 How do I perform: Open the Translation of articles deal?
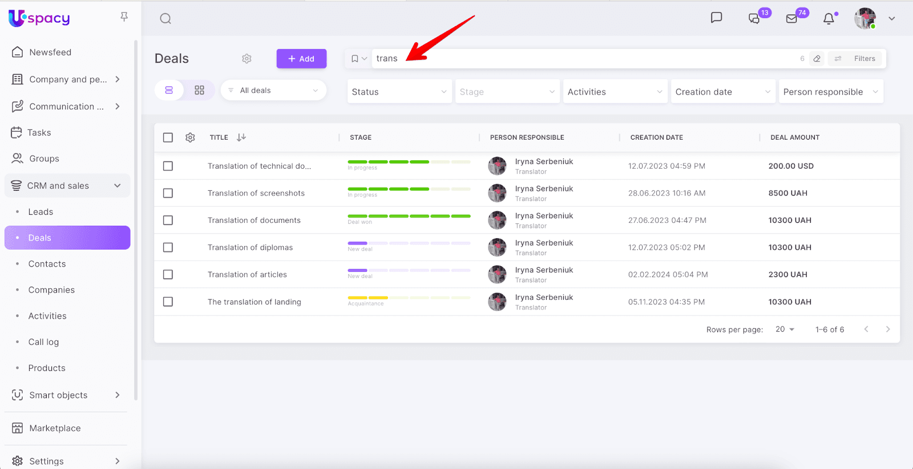(247, 275)
